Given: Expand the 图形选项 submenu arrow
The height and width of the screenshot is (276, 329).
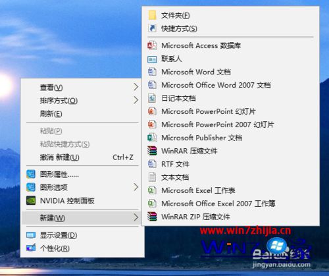Looking at the screenshot, I should coord(136,187).
